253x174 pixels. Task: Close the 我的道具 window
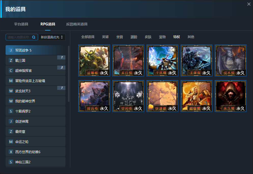click(249, 4)
